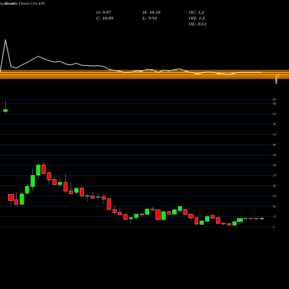Click the OC: 1.2 percentage label
Screen dimensions: 289x289
coord(197,13)
